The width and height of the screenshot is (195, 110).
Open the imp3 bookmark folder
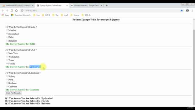point(64,15)
